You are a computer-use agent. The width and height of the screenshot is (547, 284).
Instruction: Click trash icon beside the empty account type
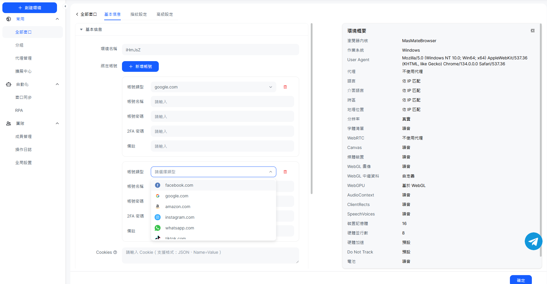click(x=285, y=172)
